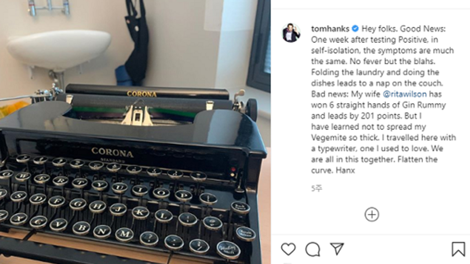Click the CORONA STANDARD logo above the keys
Image resolution: width=470 pixels, height=264 pixels.
coord(112,153)
